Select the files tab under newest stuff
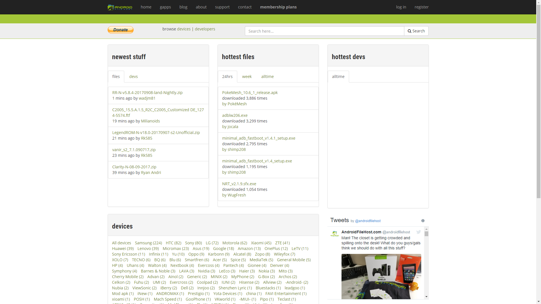This screenshot has width=541, height=304. 116,77
